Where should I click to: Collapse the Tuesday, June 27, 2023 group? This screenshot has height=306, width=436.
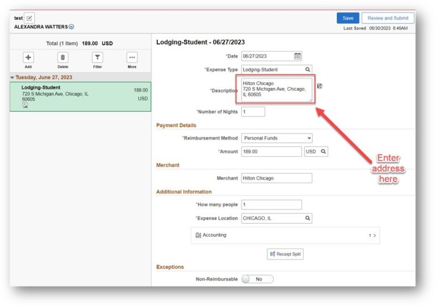12,77
